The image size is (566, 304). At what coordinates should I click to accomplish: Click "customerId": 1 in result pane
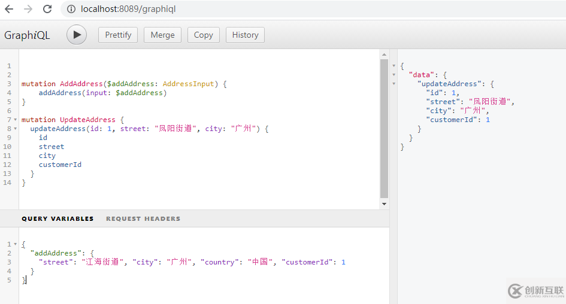click(x=458, y=120)
